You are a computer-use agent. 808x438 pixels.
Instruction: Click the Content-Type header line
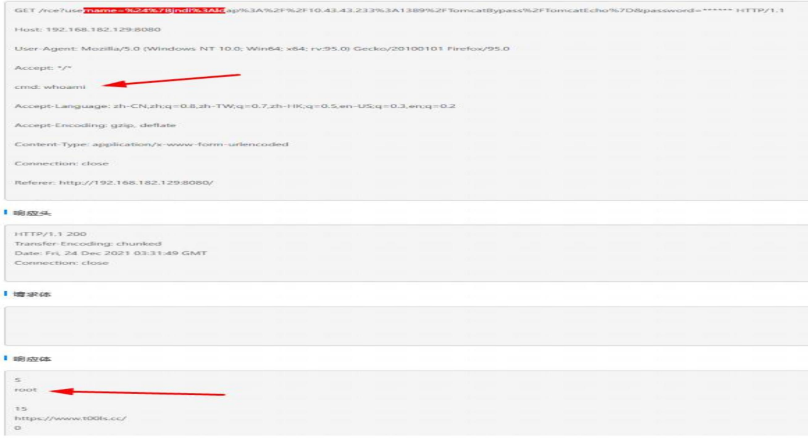[x=152, y=145]
